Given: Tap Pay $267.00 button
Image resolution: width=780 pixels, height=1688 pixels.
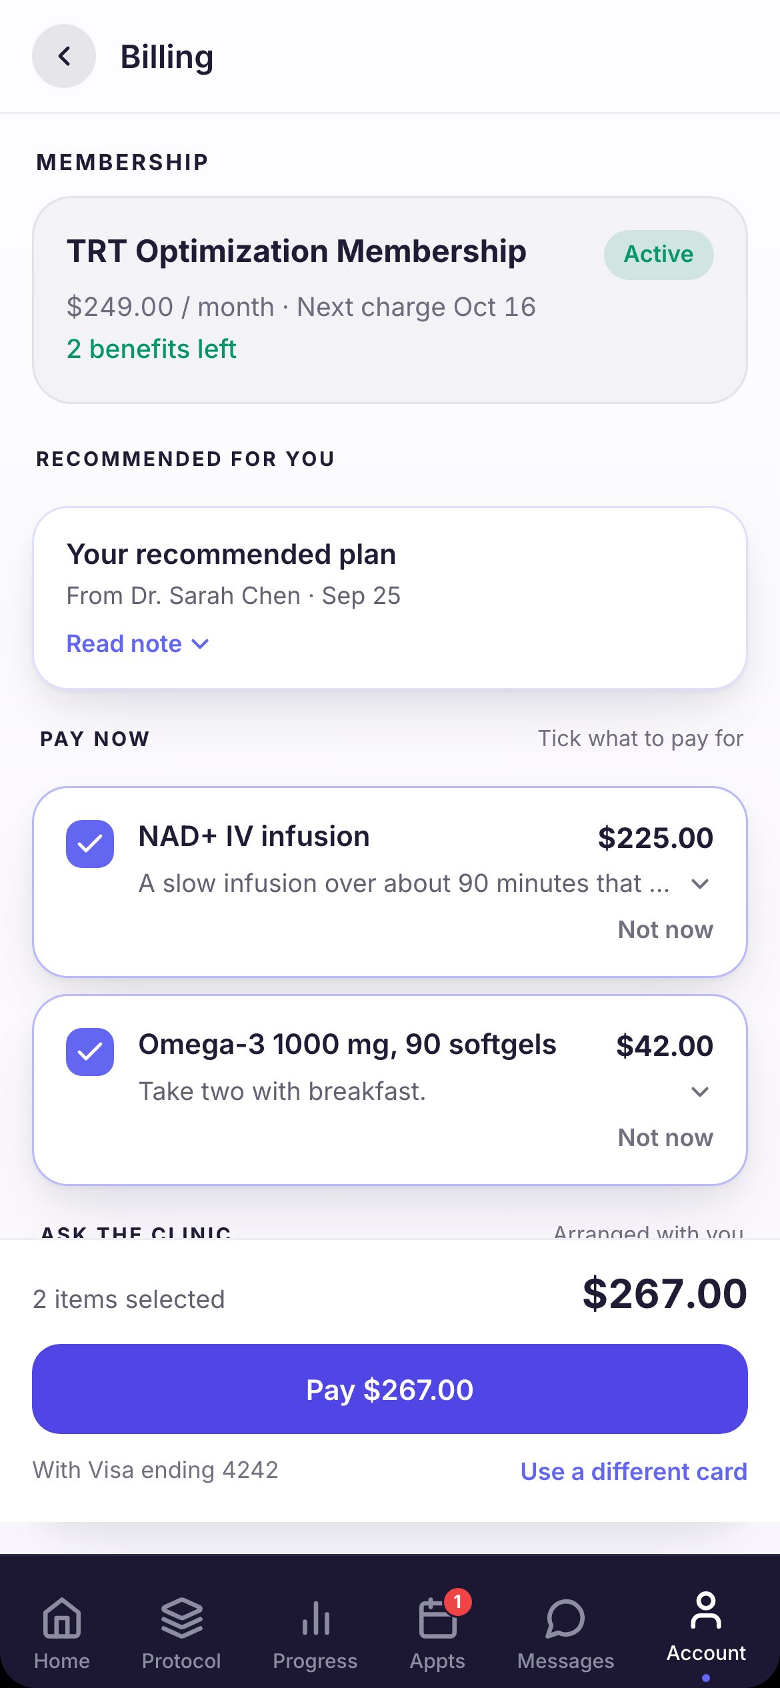Looking at the screenshot, I should pyautogui.click(x=390, y=1389).
